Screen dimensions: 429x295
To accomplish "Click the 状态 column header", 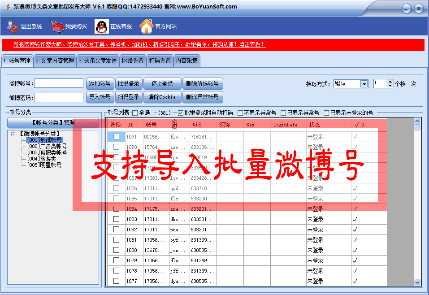I will [329, 125].
